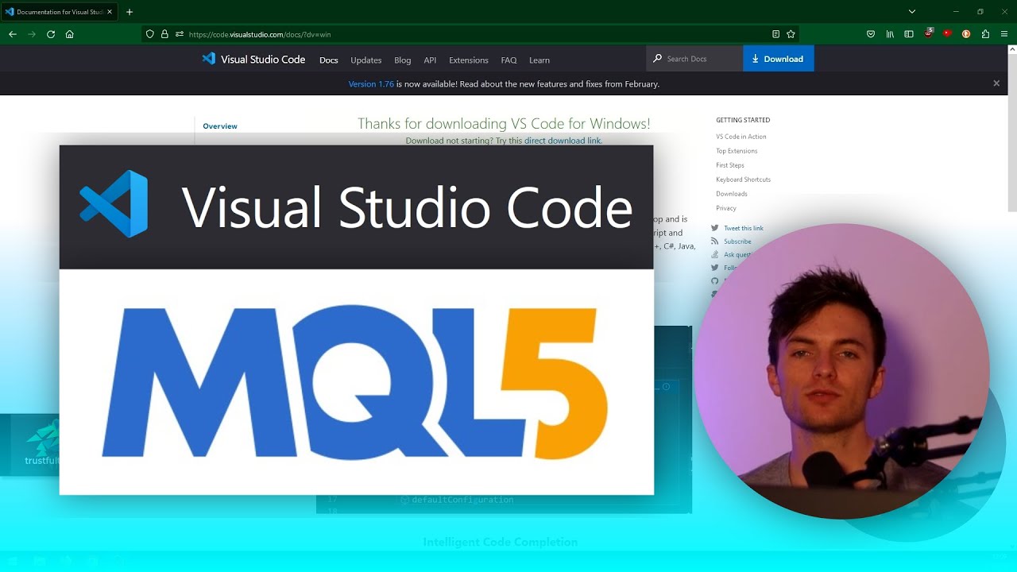The image size is (1017, 572).
Task: Open VS Code in Action link
Action: [741, 137]
